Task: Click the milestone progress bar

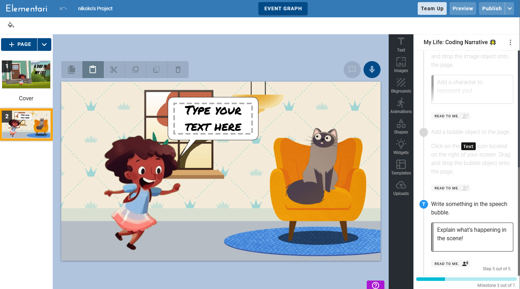Action: point(466,279)
